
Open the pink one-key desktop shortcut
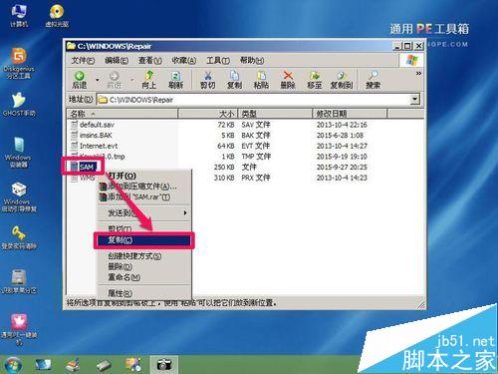pyautogui.click(x=19, y=329)
